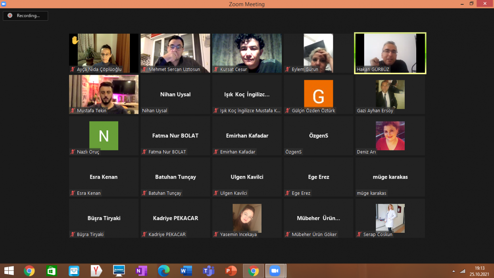This screenshot has width=494, height=278.
Task: Expand the system tray hidden icons arrow
Action: (454, 271)
